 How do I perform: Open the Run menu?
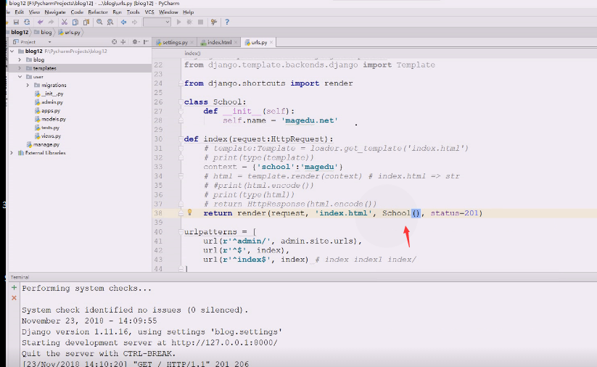pos(117,12)
